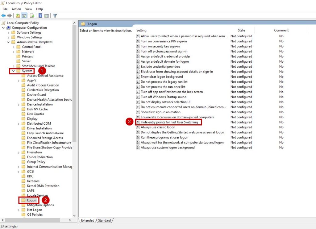The image size is (316, 229).
Task: Click the Back arrow toolbar icon
Action: click(x=3, y=15)
